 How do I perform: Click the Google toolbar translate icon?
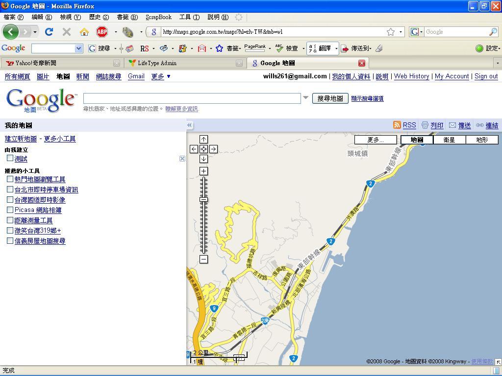(x=312, y=48)
